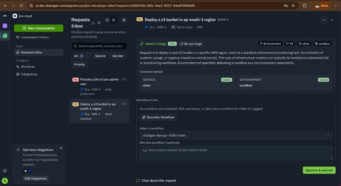This screenshot has width=341, height=186.
Task: Click the Jira KAN-1 source link
Action: click(x=156, y=27)
